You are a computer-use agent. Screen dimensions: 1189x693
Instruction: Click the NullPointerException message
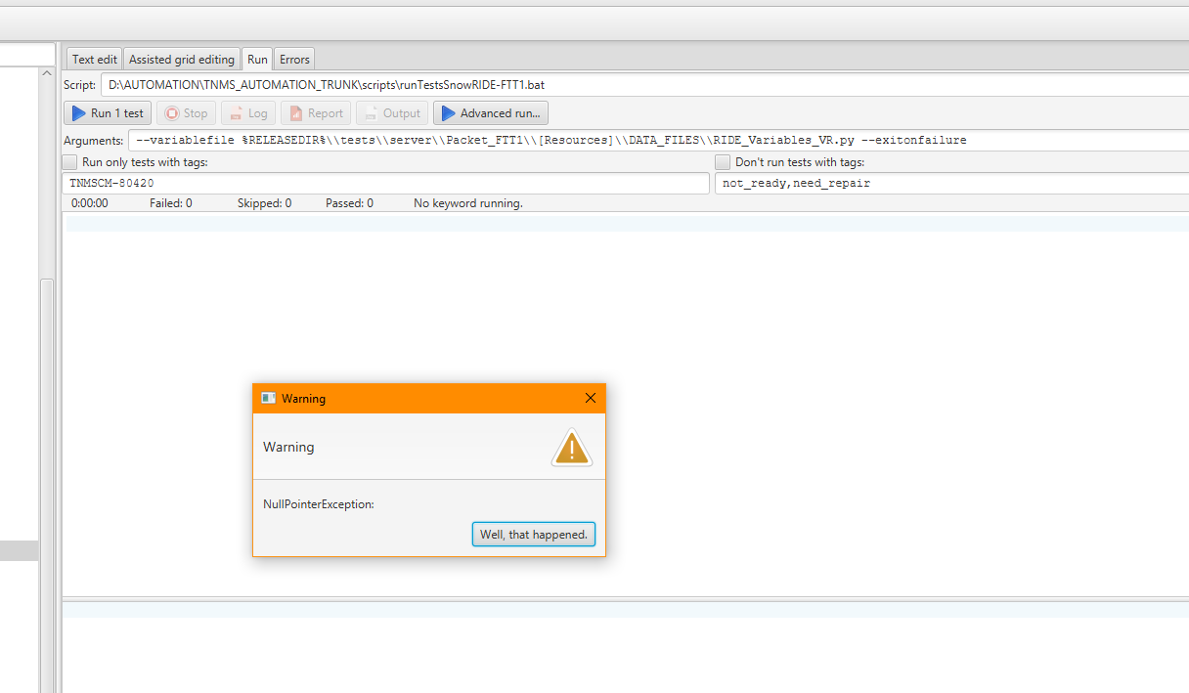[x=319, y=504]
